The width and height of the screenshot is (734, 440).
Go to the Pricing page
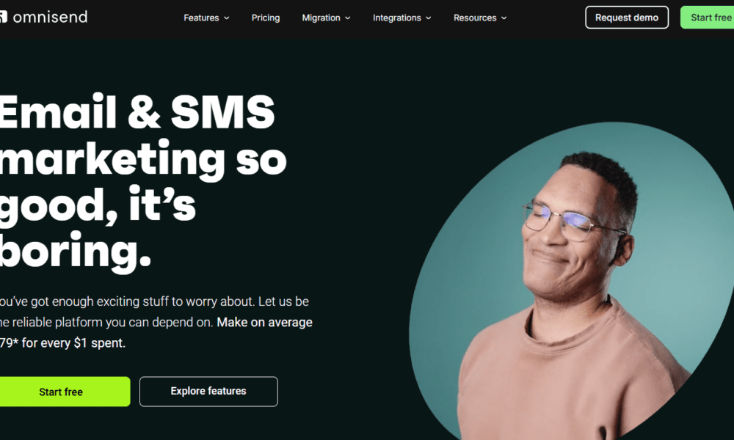pos(266,18)
